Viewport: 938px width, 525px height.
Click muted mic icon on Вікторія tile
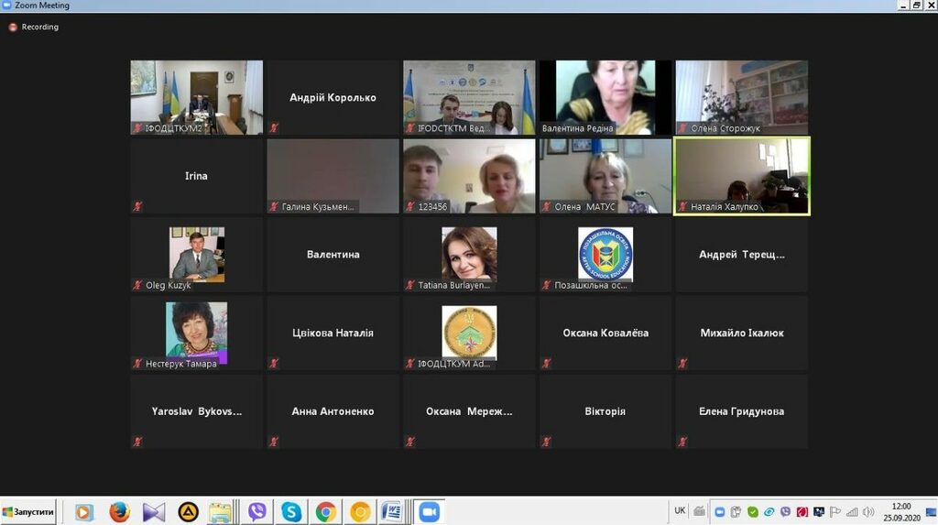(547, 442)
